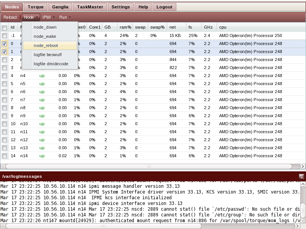306x229 pixels.
Task: Open the Help tab
Action: tap(143, 7)
